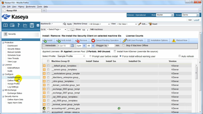
Task: Enable the Immediate checkbox
Action: 44,45
